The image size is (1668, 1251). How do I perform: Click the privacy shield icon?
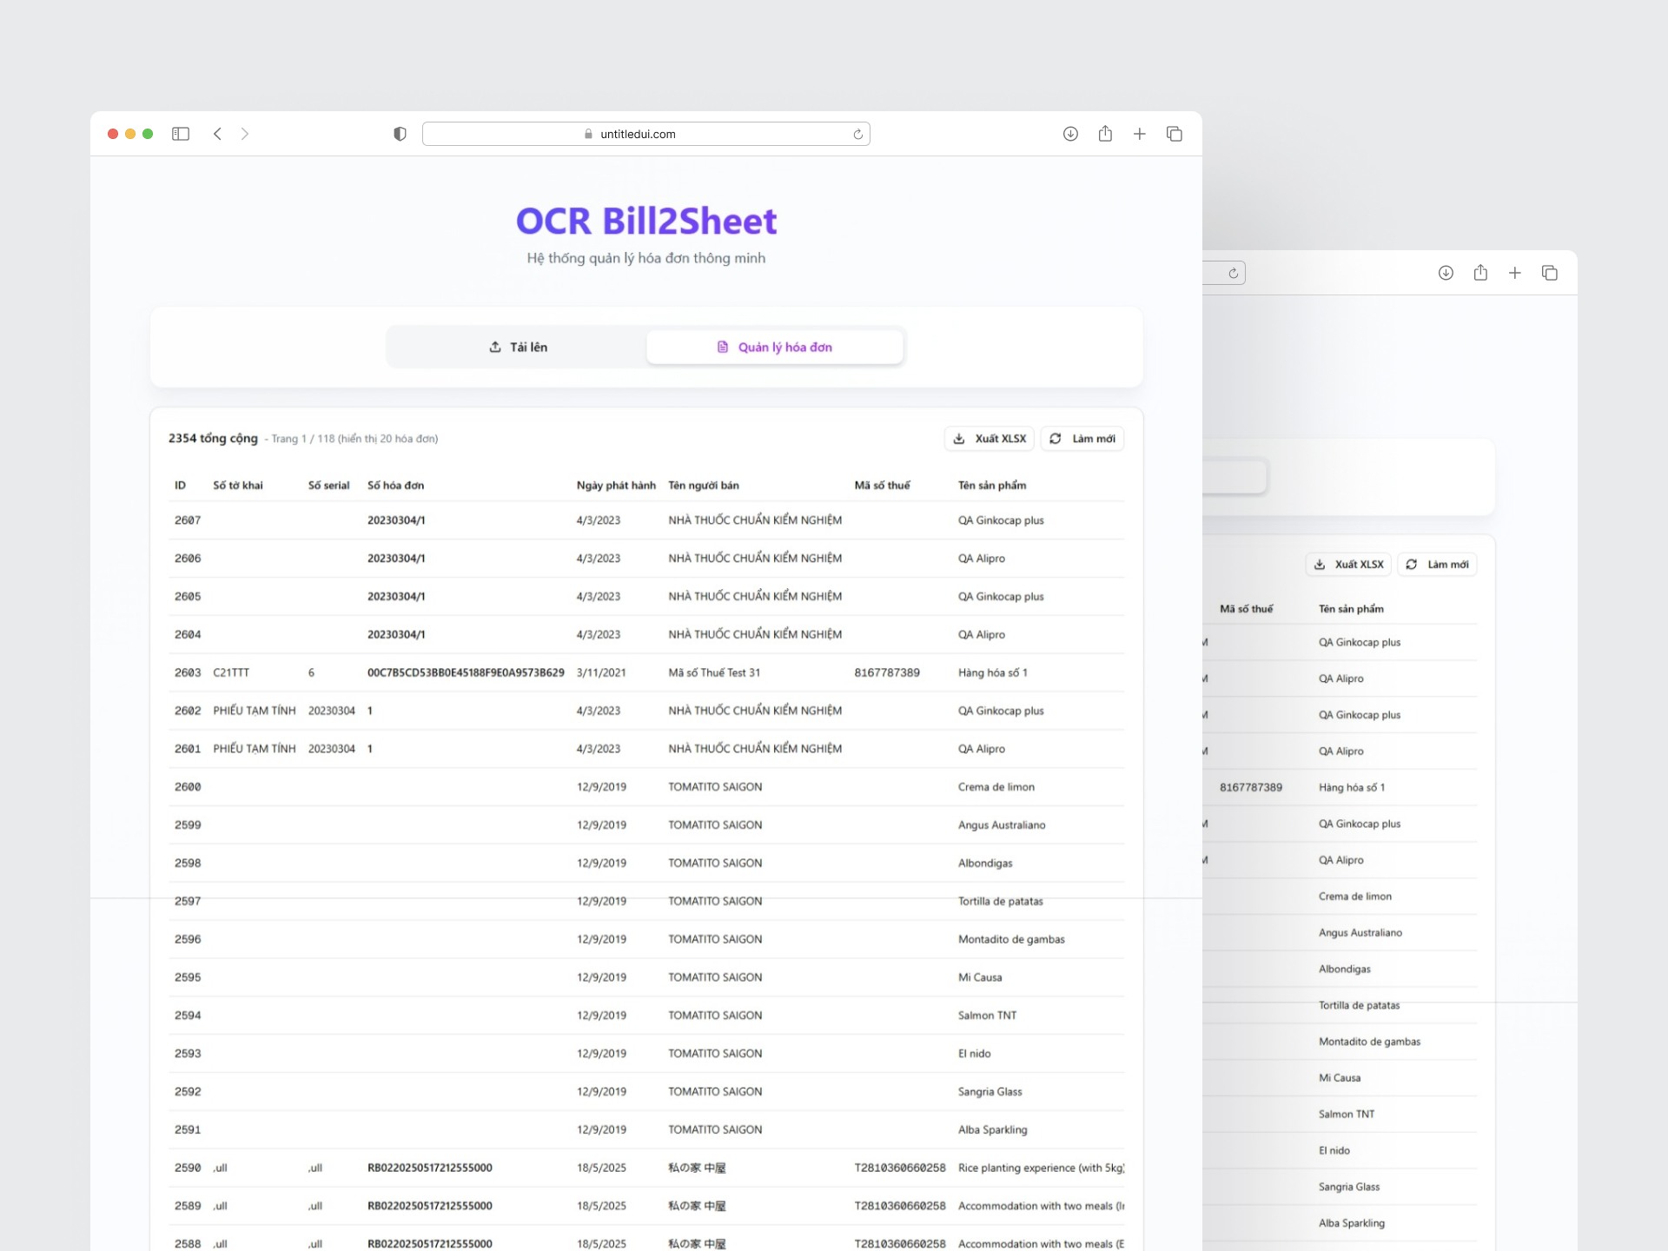pyautogui.click(x=400, y=134)
